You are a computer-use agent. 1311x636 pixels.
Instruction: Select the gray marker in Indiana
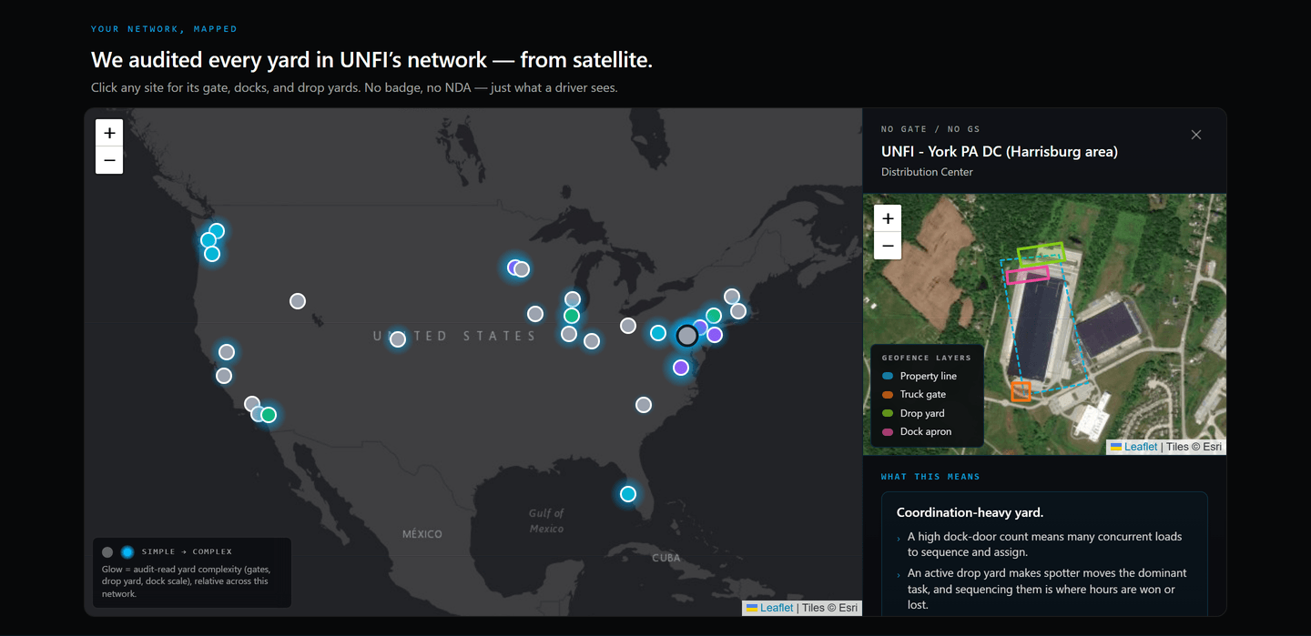tap(592, 341)
